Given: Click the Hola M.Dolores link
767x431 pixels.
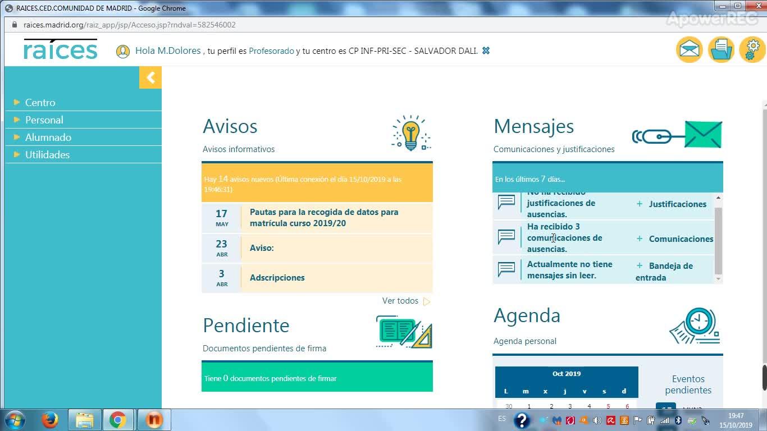Looking at the screenshot, I should pyautogui.click(x=168, y=51).
